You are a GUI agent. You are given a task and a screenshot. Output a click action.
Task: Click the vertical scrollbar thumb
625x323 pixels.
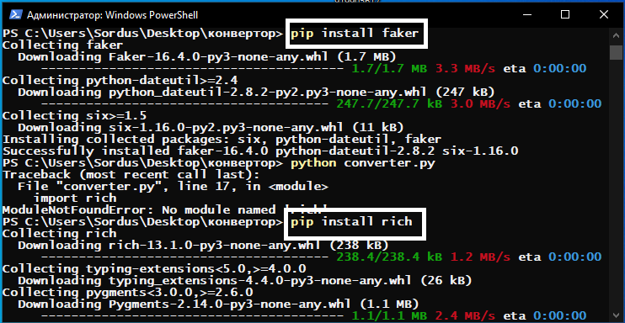(x=617, y=52)
